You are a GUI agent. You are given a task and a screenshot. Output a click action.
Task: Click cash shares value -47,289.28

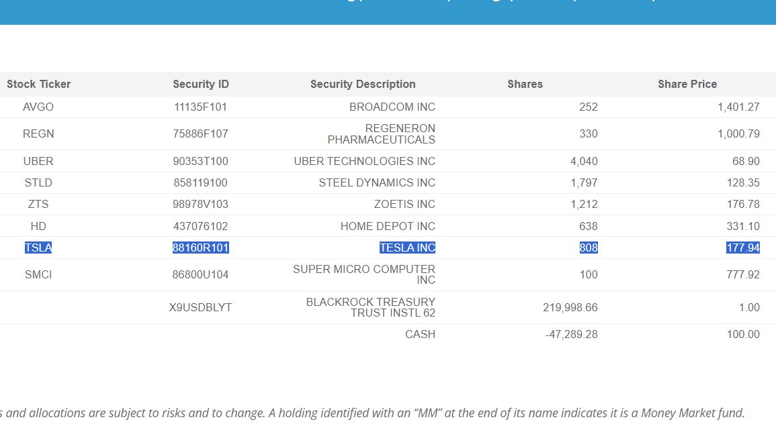[x=572, y=334]
